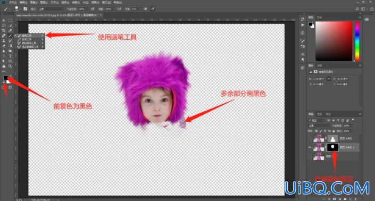375x201 pixels.
Task: Select the History Brush tool
Action: click(10, 41)
